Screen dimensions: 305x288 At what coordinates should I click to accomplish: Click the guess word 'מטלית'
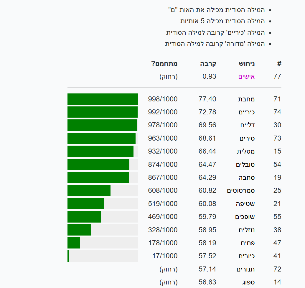pyautogui.click(x=246, y=151)
